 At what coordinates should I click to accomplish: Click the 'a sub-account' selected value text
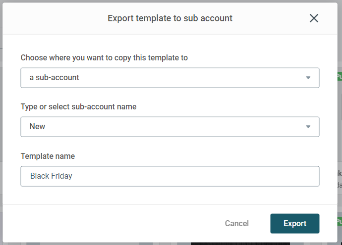coord(54,78)
